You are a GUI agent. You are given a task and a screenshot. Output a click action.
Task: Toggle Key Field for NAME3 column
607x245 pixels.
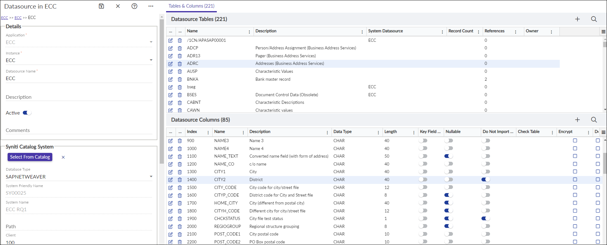click(423, 141)
